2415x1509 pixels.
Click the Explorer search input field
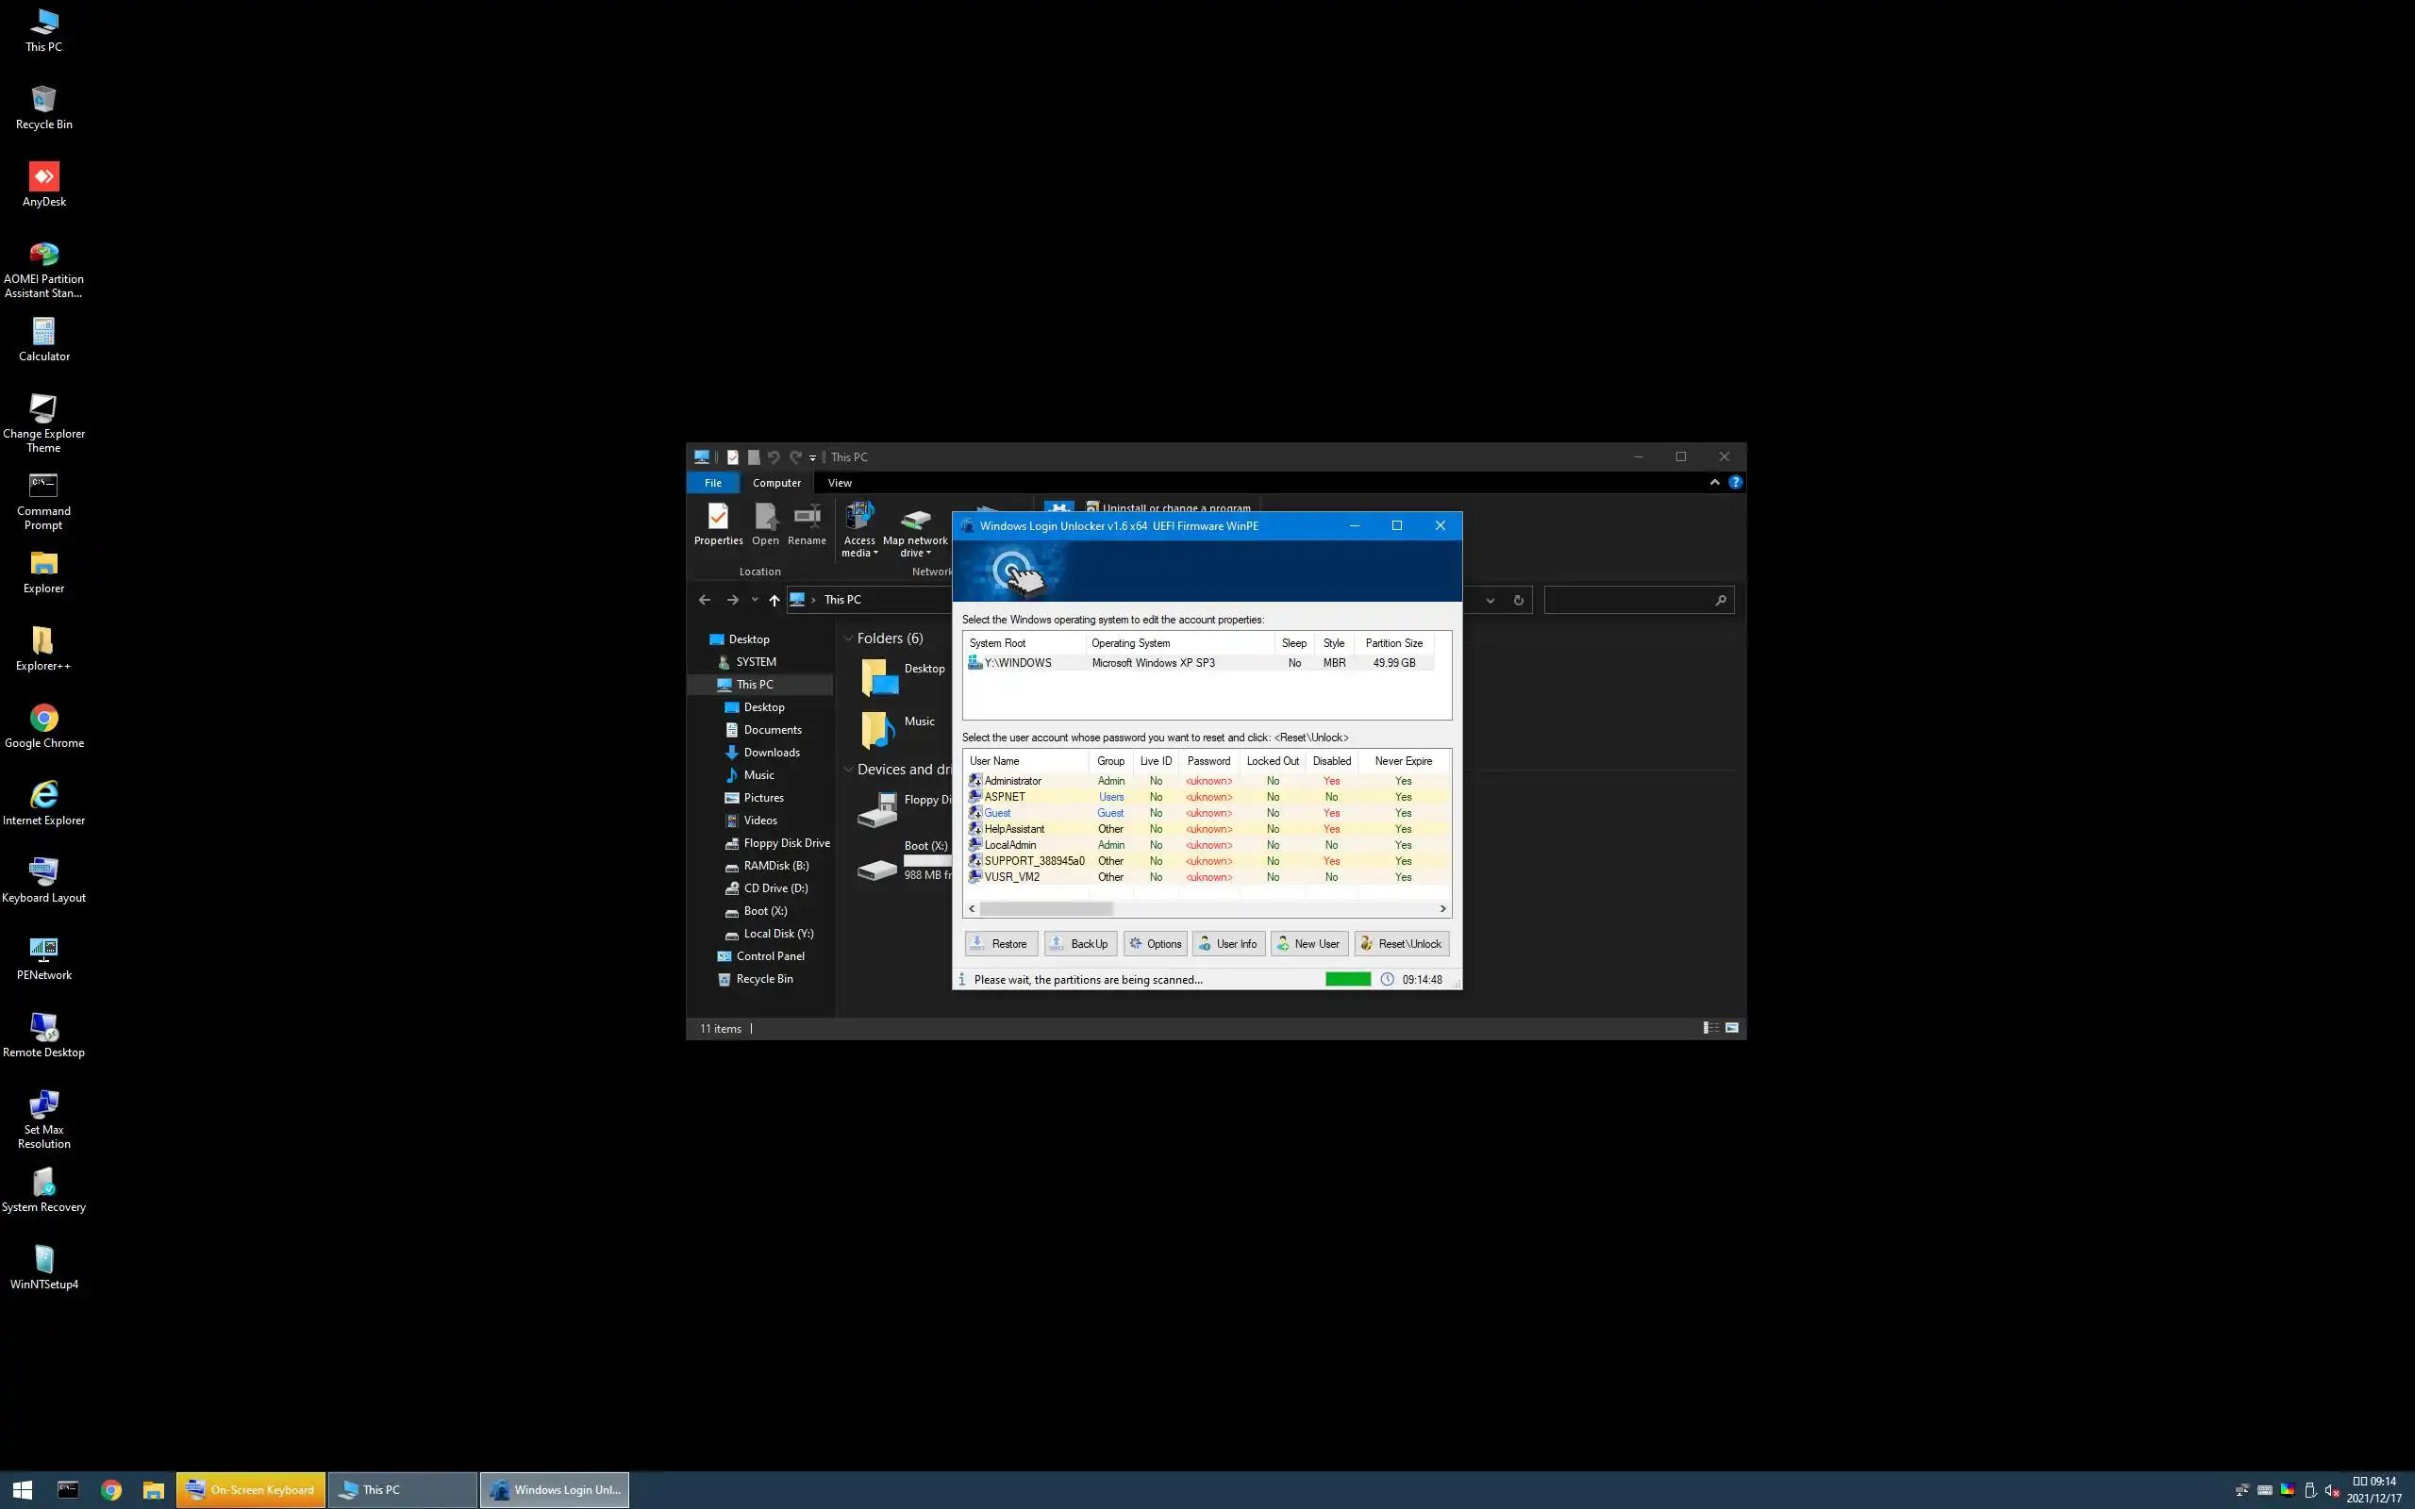click(x=1626, y=600)
